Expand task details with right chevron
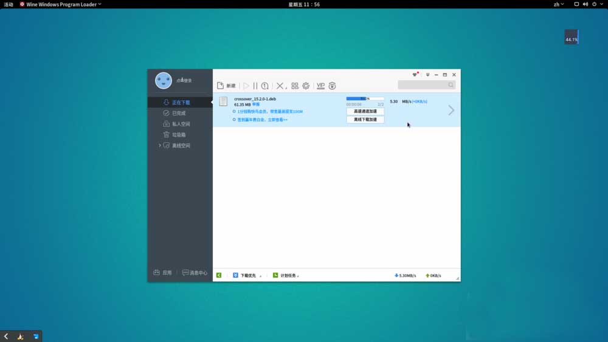Viewport: 608px width, 342px height. pyautogui.click(x=451, y=111)
